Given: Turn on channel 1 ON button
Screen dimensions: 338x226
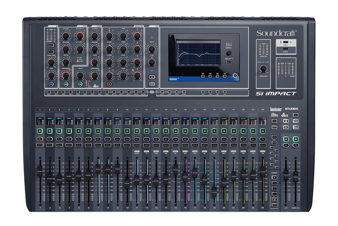Looking at the screenshot, I should (40, 131).
